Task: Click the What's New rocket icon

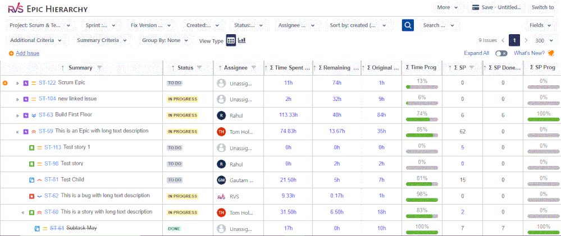Action: 550,53
